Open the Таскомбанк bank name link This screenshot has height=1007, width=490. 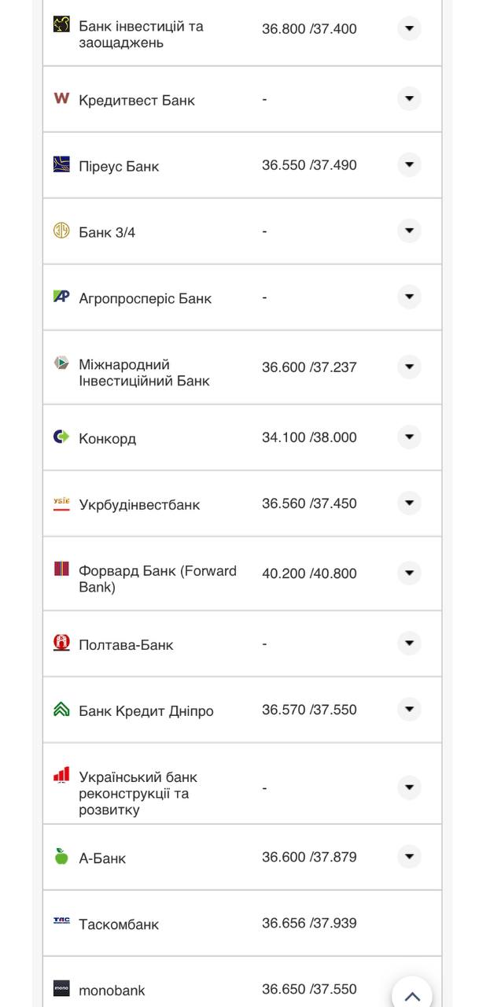click(x=119, y=924)
